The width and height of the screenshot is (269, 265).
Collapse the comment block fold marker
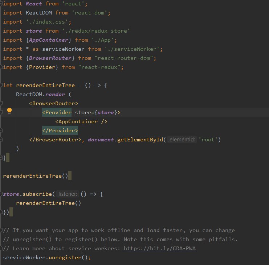1,230
